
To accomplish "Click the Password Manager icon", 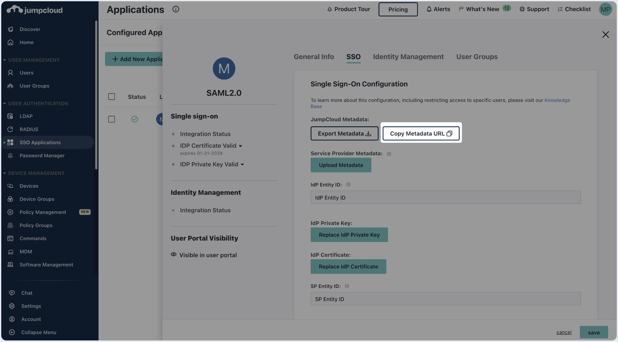I will click(10, 155).
